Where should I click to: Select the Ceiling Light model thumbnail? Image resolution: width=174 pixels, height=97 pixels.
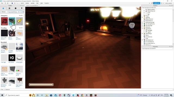coord(19,58)
